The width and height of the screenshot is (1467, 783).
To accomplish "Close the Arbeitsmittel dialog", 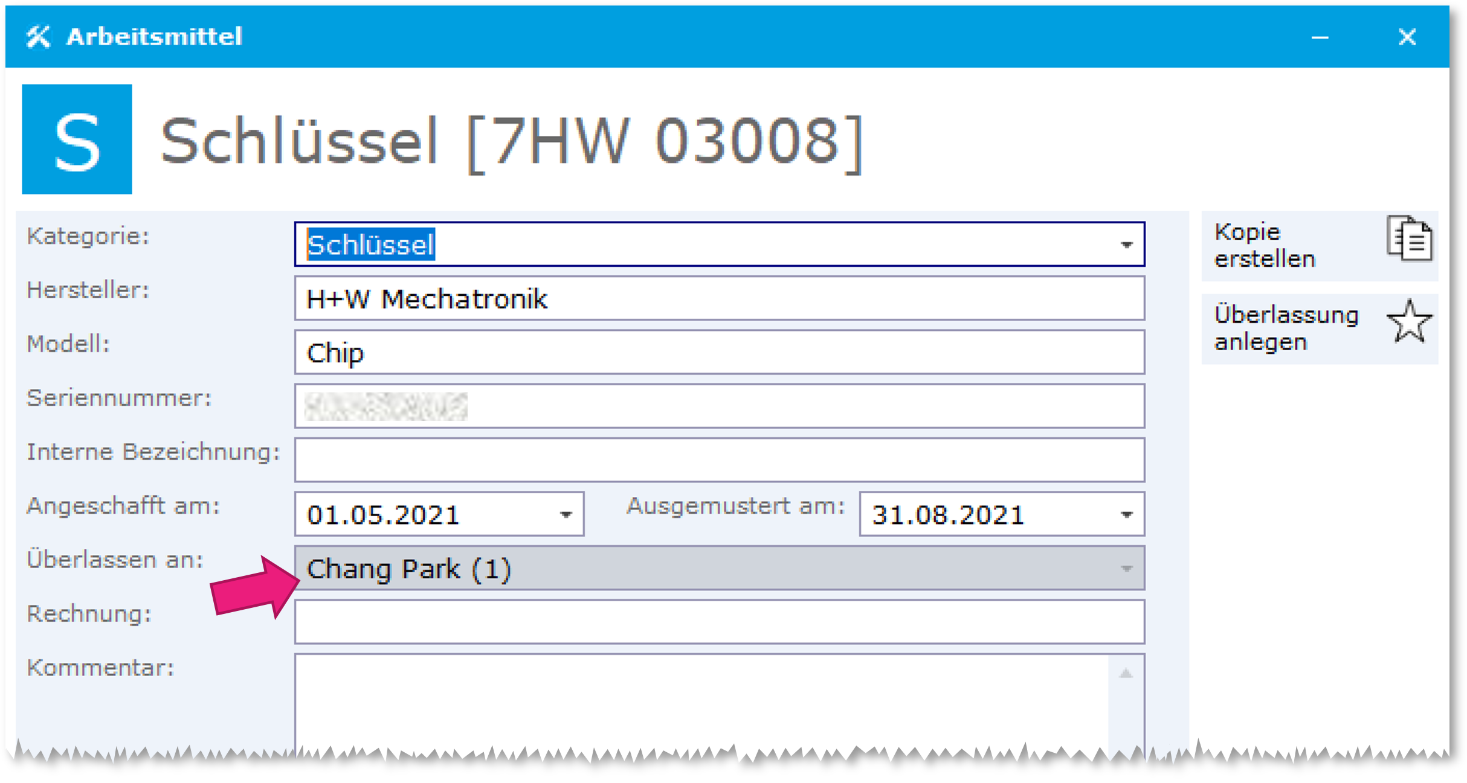I will click(1407, 37).
